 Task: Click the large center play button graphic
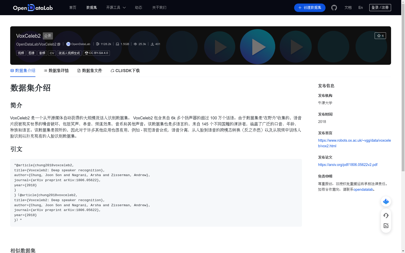click(x=258, y=47)
